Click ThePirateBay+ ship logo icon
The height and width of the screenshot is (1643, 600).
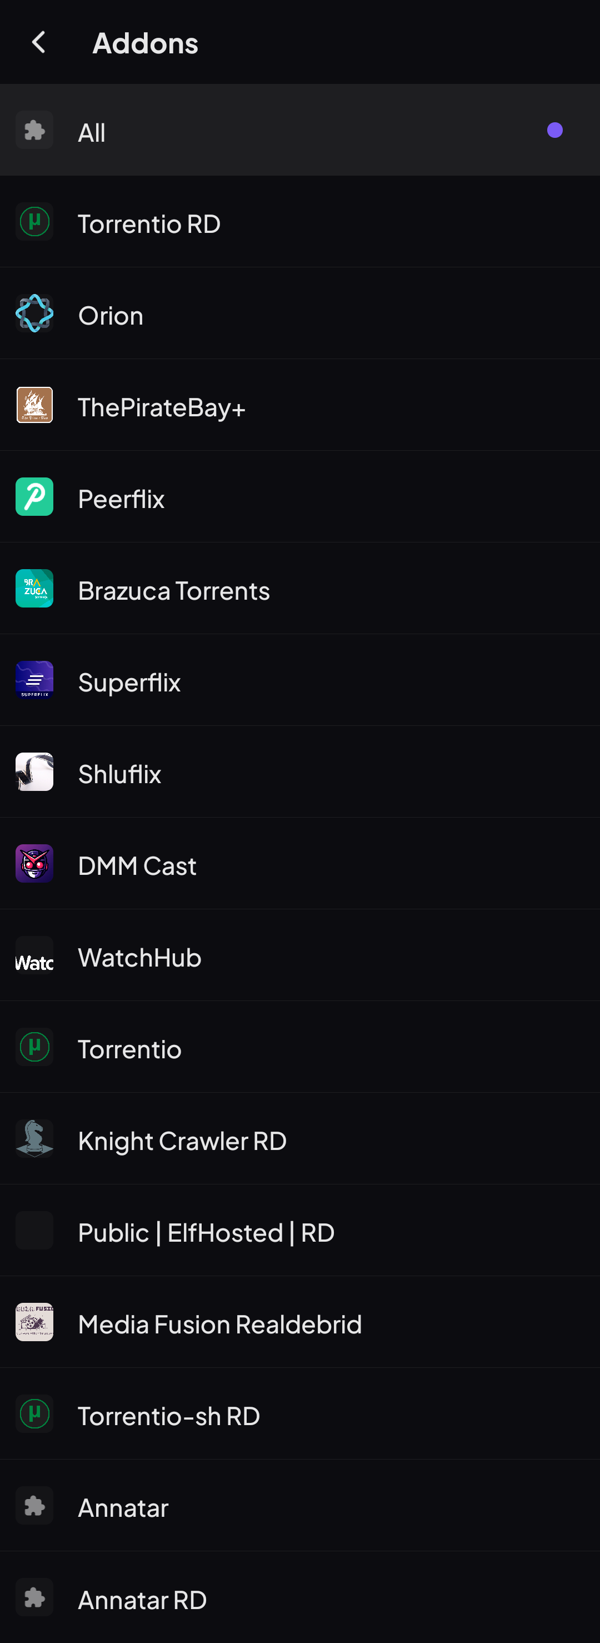click(34, 405)
